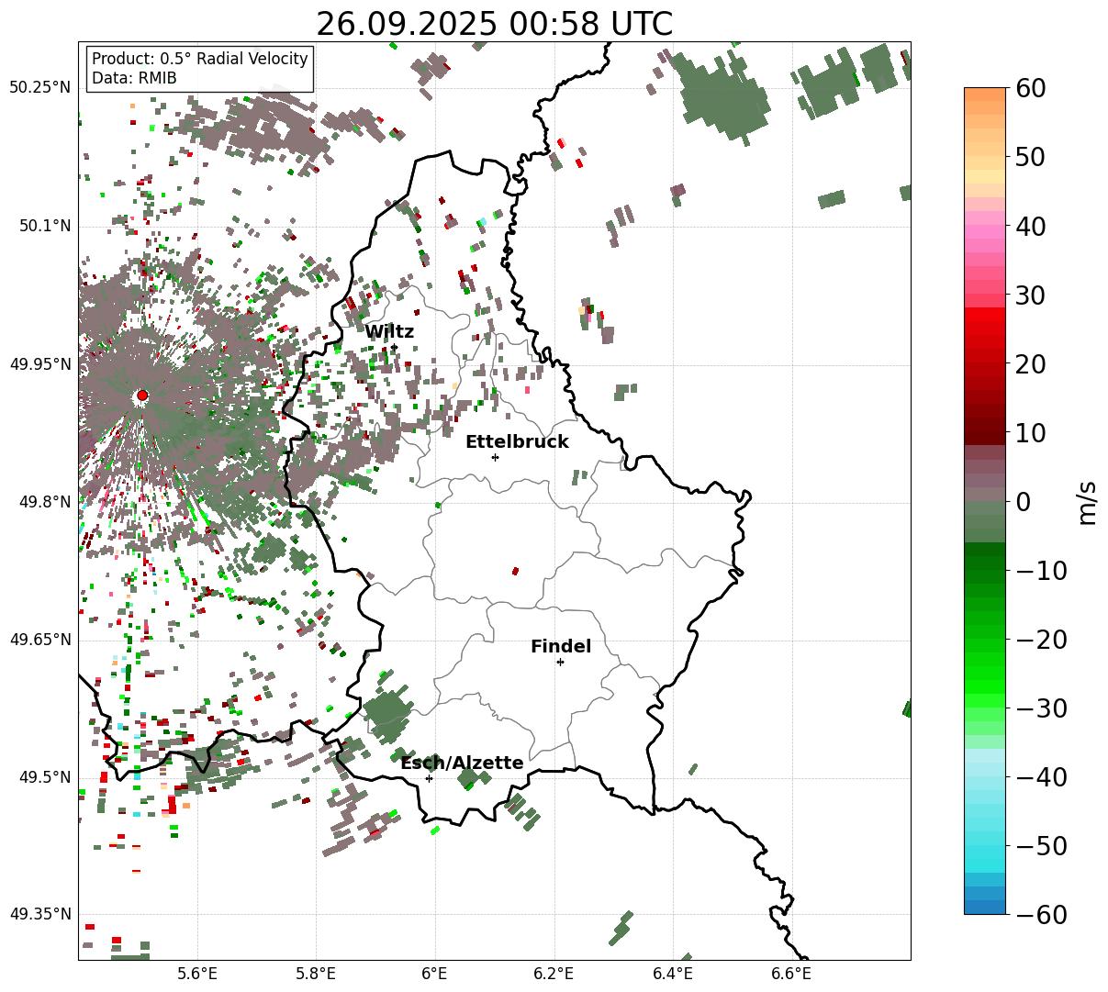
Task: Click the Wiltz station cross marker
Action: 395,347
